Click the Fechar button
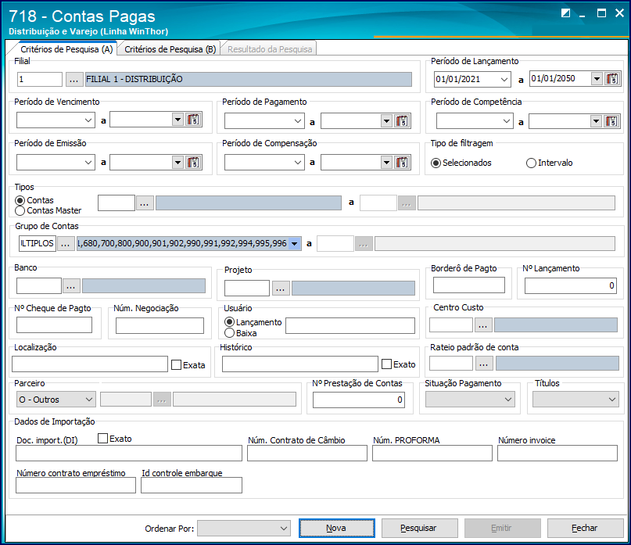This screenshot has width=631, height=545. pyautogui.click(x=584, y=528)
